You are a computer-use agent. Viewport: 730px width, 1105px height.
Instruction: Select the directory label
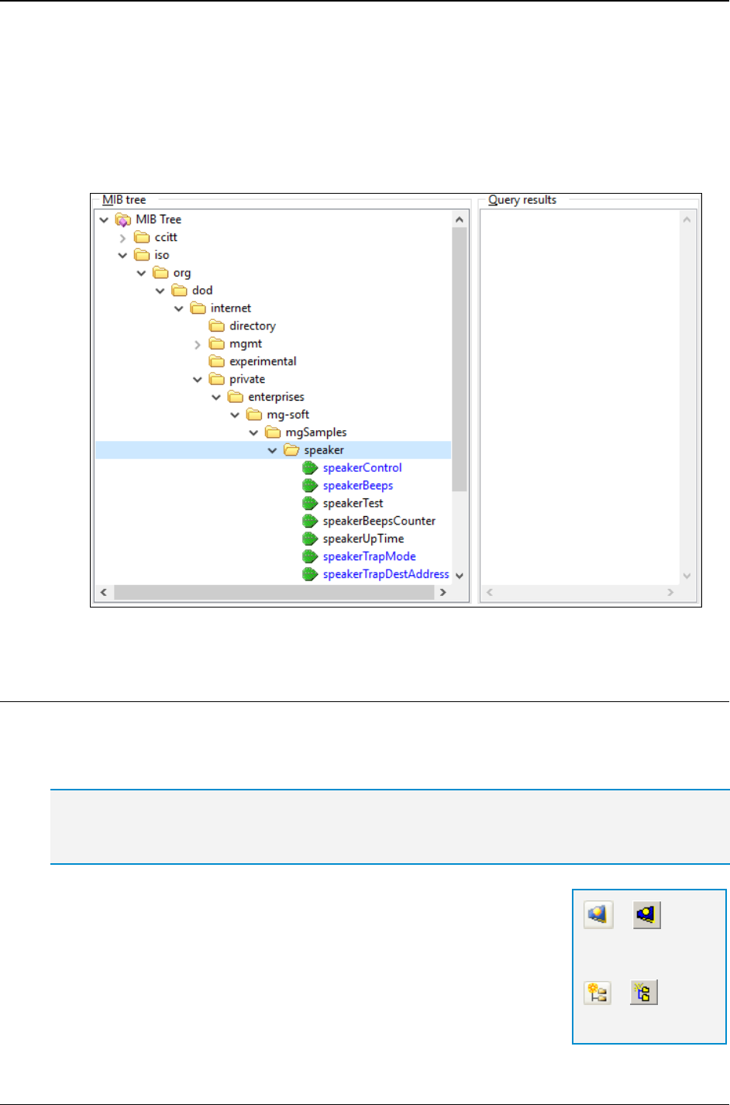[x=253, y=326]
